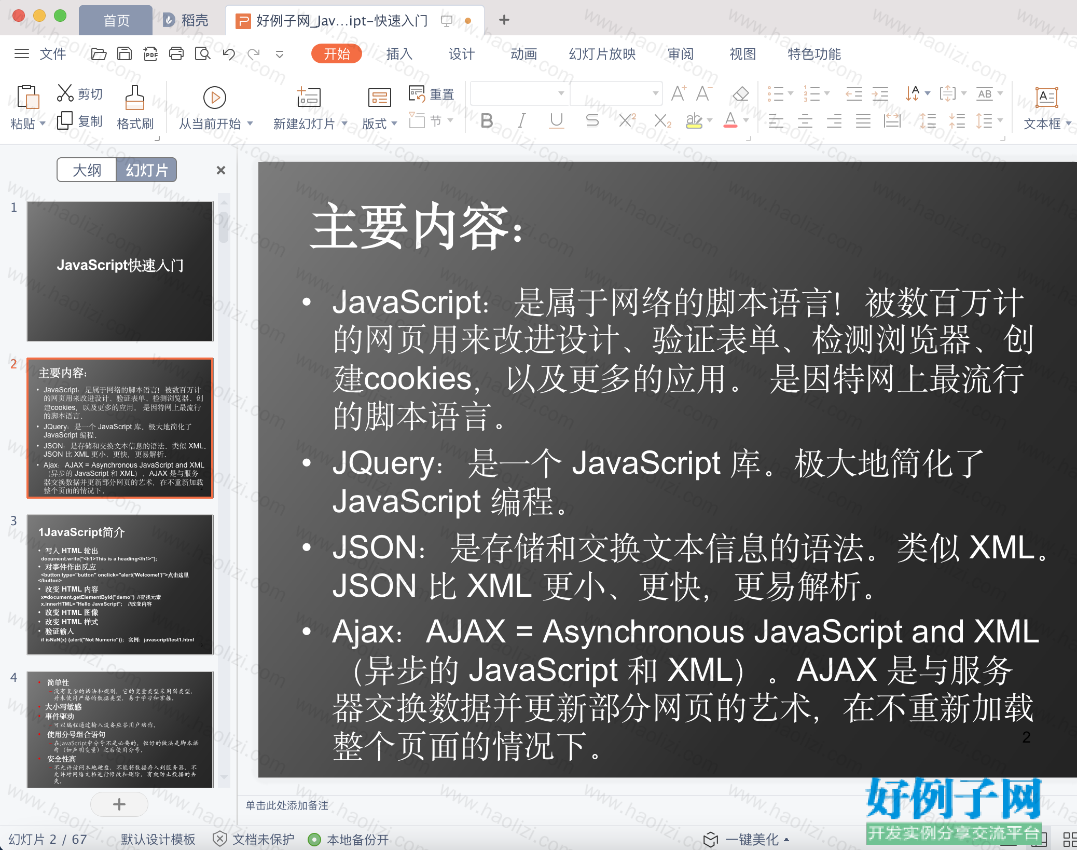1077x850 pixels.
Task: Justify text alignment
Action: coord(863,121)
